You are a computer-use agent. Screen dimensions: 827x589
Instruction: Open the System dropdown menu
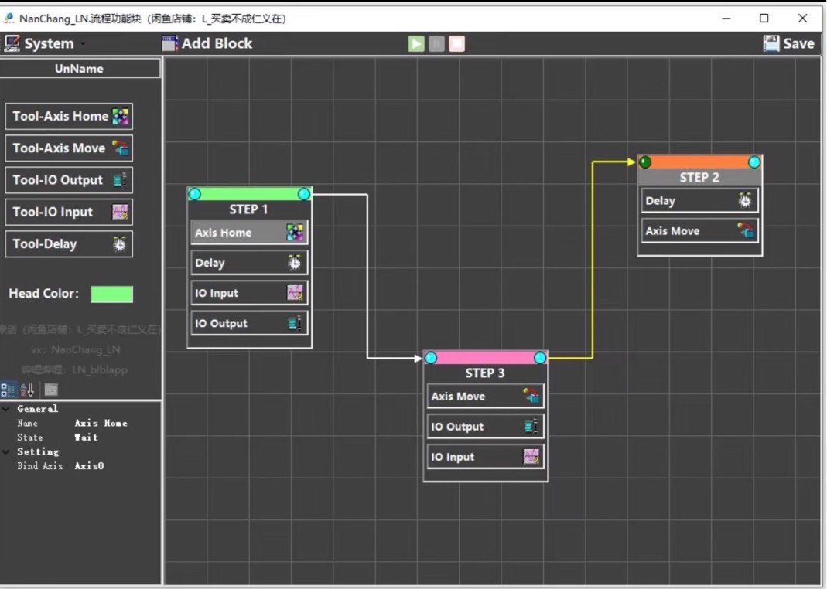click(x=45, y=44)
